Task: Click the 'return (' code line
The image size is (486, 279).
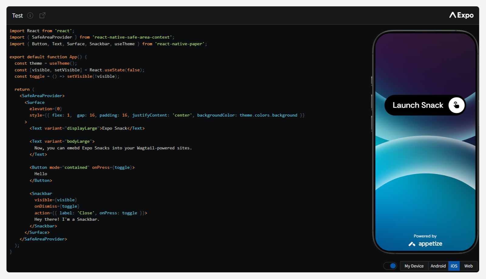Action: (25, 90)
